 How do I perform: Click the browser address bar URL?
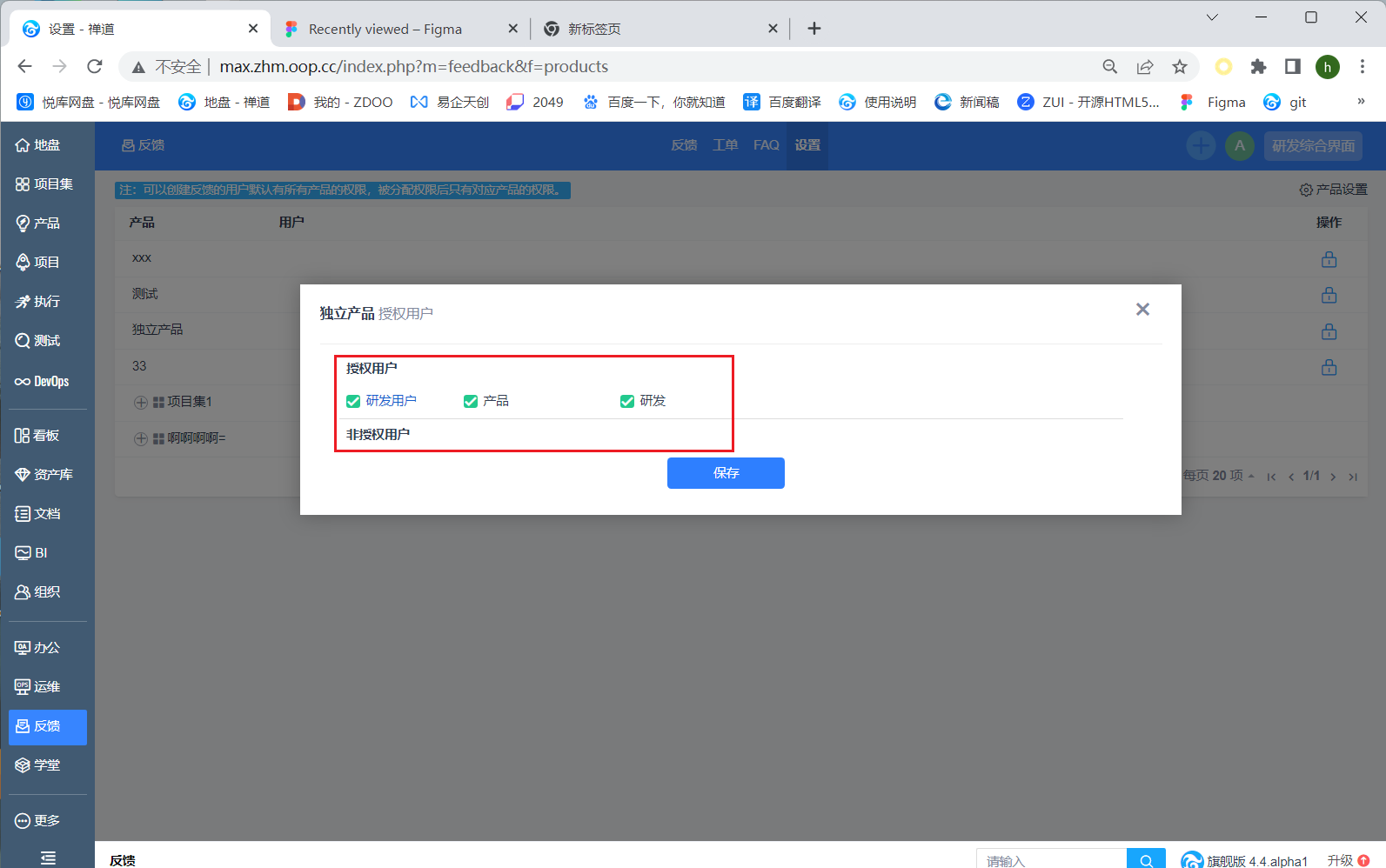[x=413, y=67]
